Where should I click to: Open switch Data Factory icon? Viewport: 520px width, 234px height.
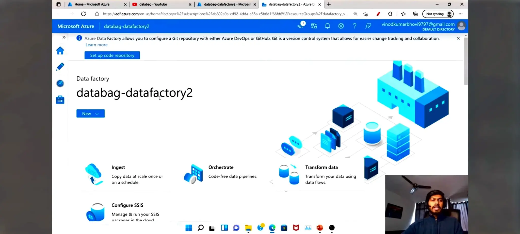(314, 26)
